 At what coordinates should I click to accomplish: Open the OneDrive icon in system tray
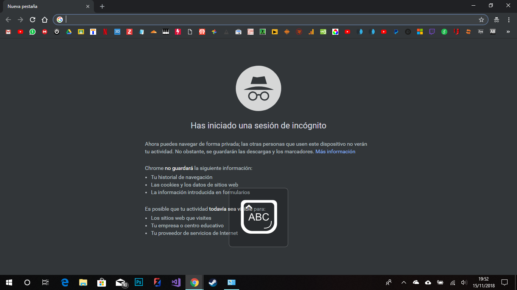click(416, 282)
